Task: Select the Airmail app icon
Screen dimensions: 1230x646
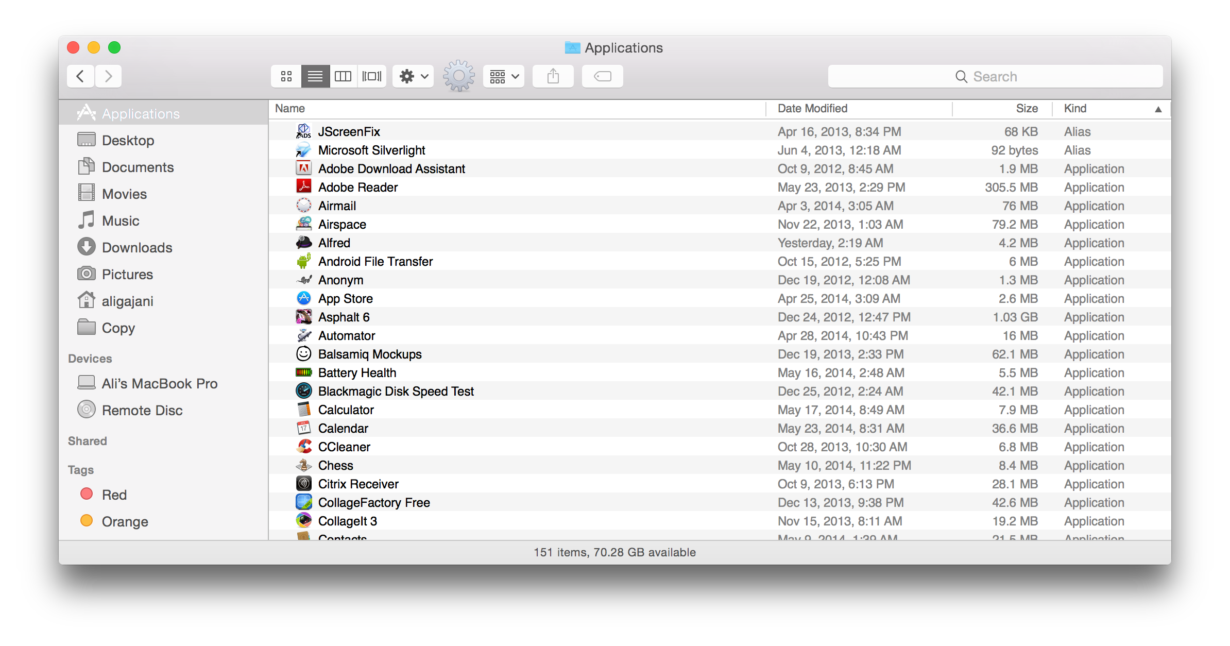Action: 304,206
